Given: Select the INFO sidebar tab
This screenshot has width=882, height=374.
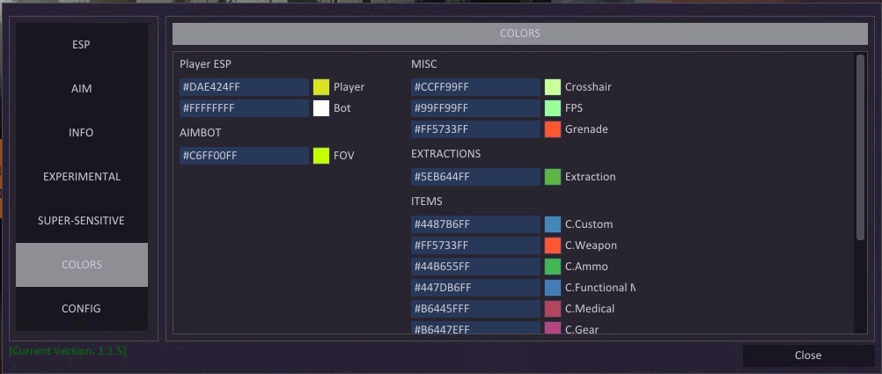Looking at the screenshot, I should click(81, 133).
